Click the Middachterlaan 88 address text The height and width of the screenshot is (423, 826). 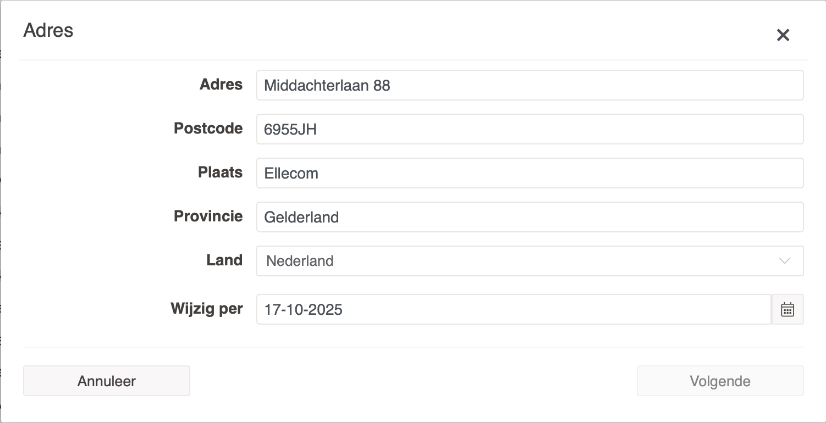tap(327, 86)
